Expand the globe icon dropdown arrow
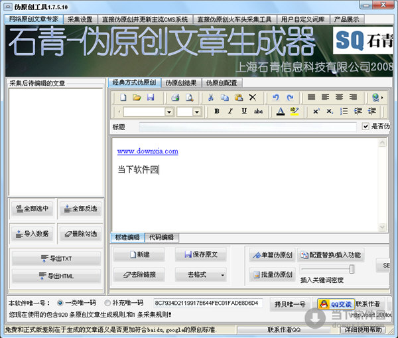The width and height of the screenshot is (398, 338). (x=382, y=98)
